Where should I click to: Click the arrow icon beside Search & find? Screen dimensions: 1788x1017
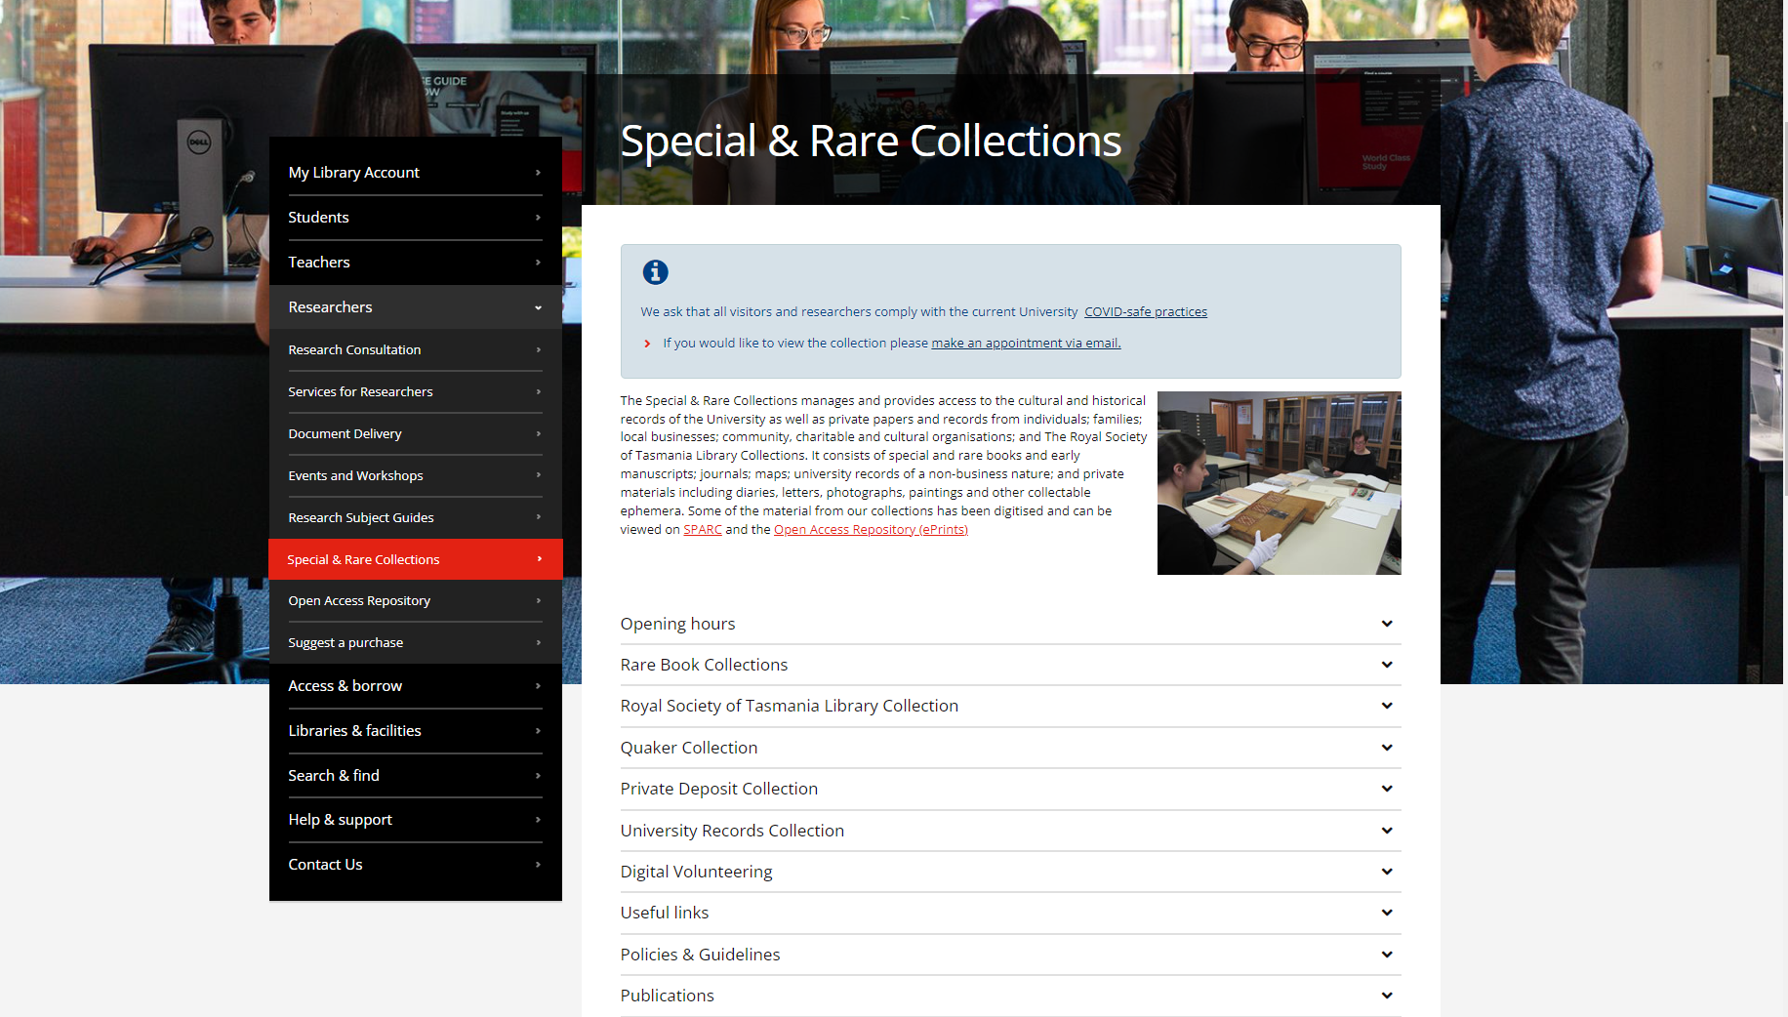point(538,776)
